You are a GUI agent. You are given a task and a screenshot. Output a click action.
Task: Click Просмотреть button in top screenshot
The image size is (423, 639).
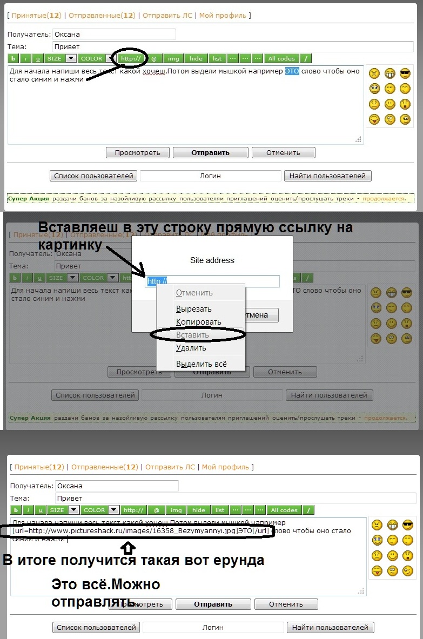tap(138, 153)
